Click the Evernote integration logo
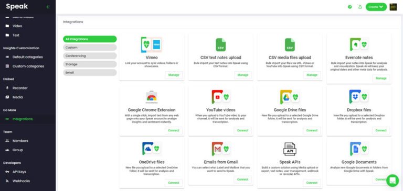The width and height of the screenshot is (403, 191). 359,45
